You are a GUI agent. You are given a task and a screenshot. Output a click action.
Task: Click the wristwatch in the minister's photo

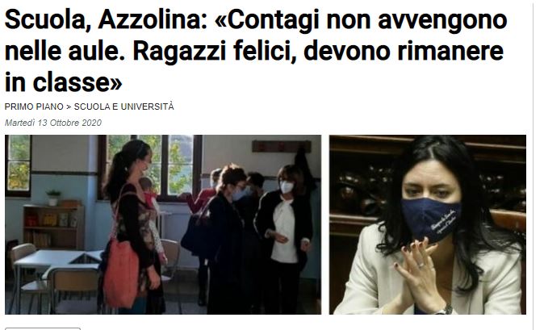point(445,310)
